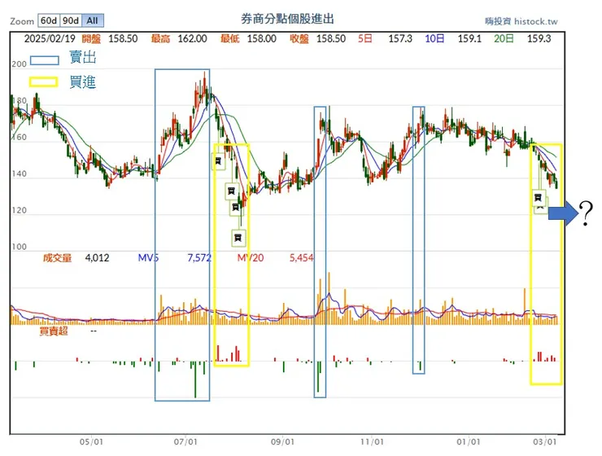This screenshot has height=456, width=602.
Task: Click the 200 price axis label
Action: coord(19,64)
